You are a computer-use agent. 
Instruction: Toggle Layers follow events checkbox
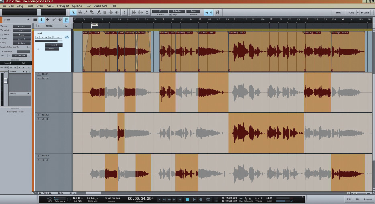[x=29, y=47]
